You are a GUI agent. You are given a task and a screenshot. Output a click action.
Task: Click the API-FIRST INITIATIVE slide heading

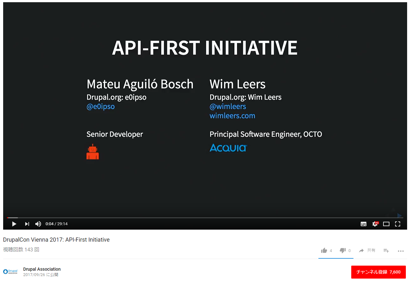[205, 48]
